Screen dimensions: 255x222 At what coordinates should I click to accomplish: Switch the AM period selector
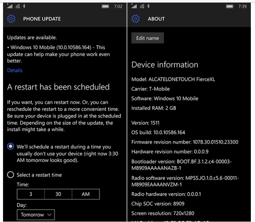86,194
